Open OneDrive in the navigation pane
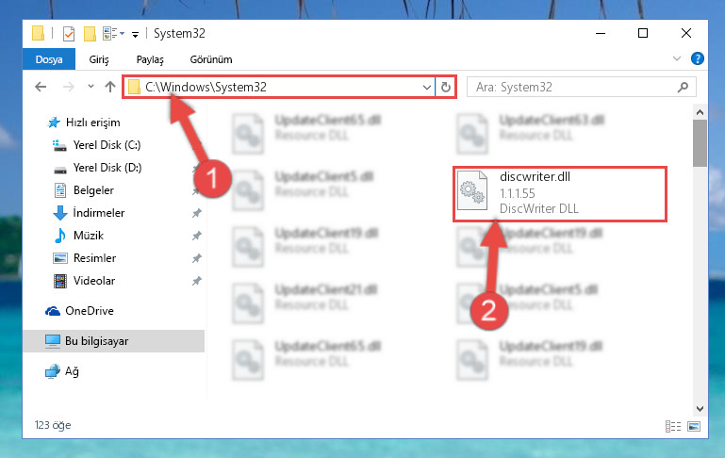The height and width of the screenshot is (458, 725). 90,311
